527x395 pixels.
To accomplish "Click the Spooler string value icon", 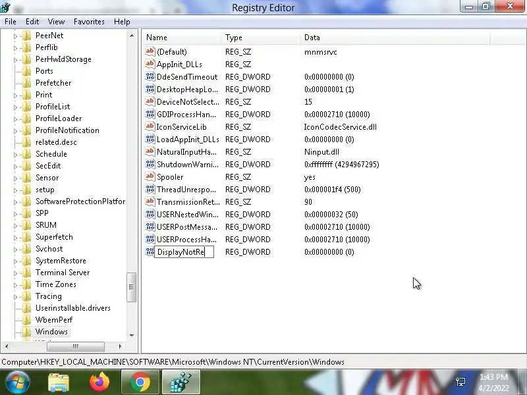I will pos(150,176).
